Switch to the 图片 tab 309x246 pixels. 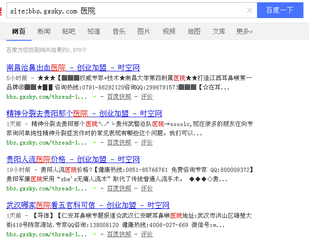pyautogui.click(x=144, y=32)
